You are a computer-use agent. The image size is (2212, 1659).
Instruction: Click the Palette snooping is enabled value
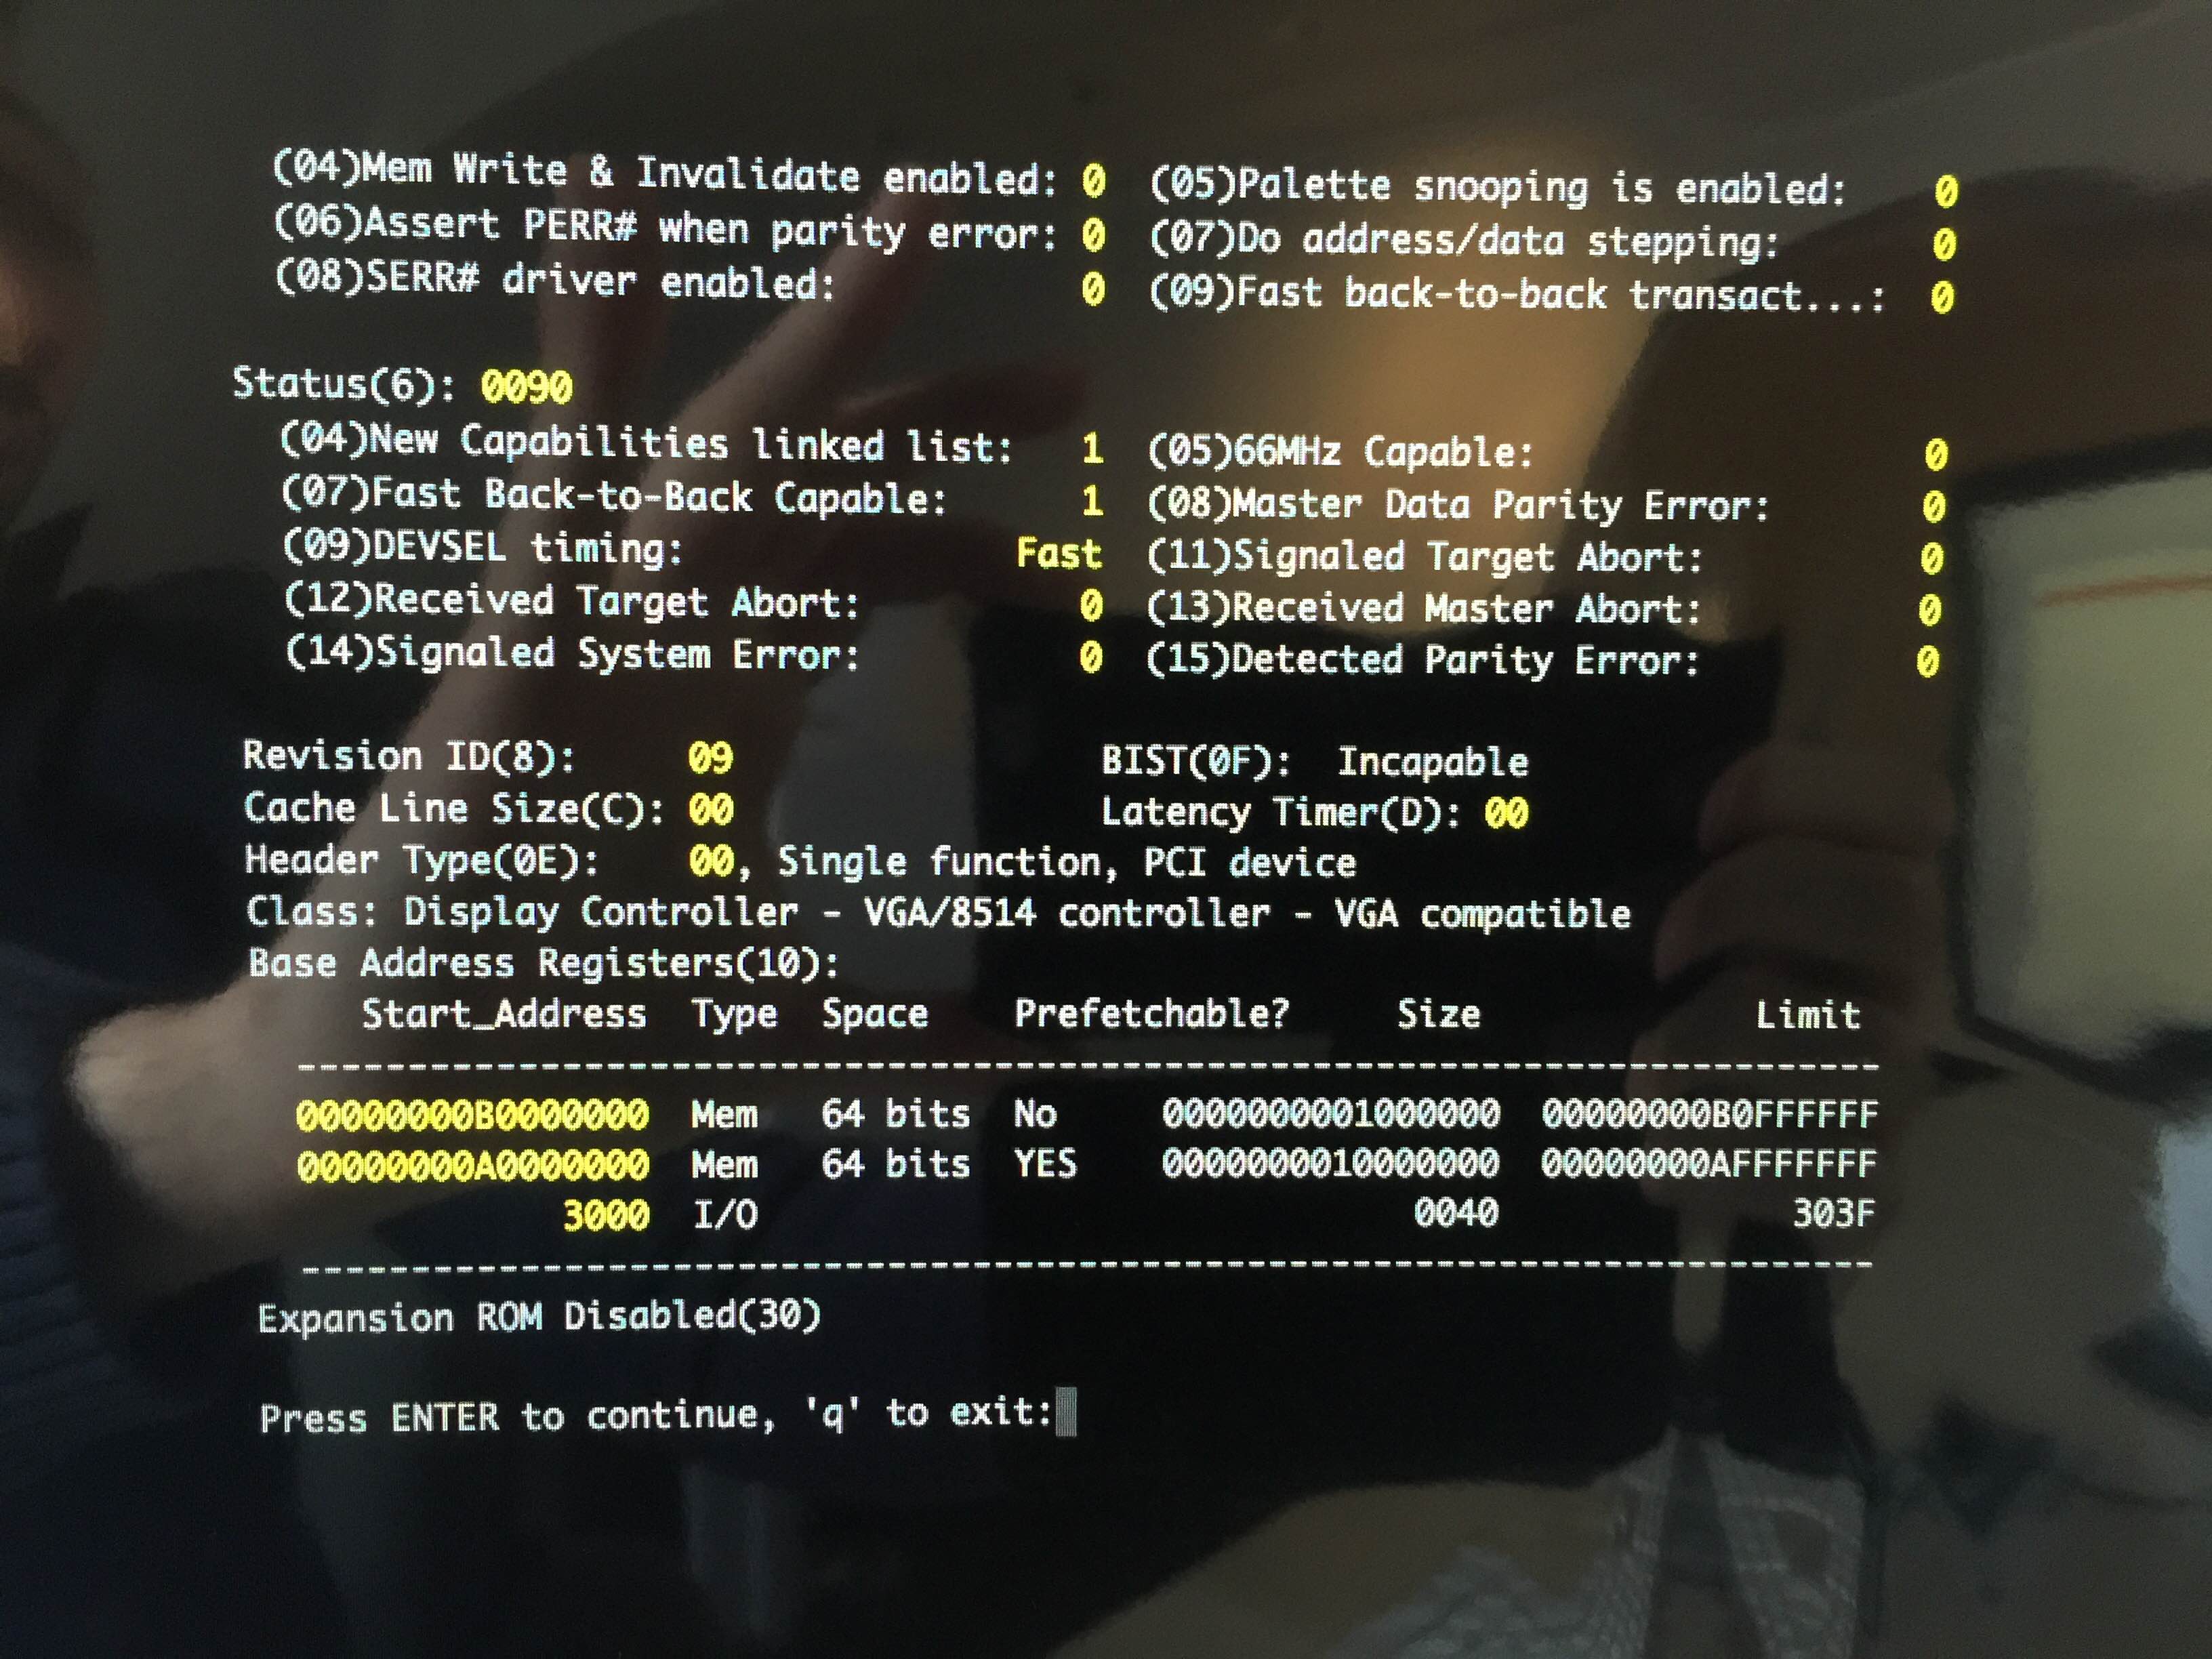point(1945,191)
